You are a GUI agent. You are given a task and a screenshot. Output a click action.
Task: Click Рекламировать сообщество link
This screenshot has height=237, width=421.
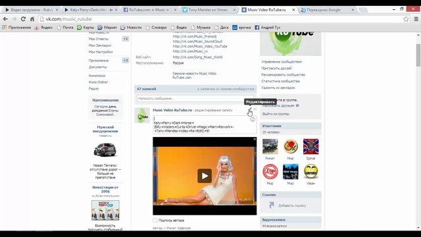pyautogui.click(x=284, y=74)
